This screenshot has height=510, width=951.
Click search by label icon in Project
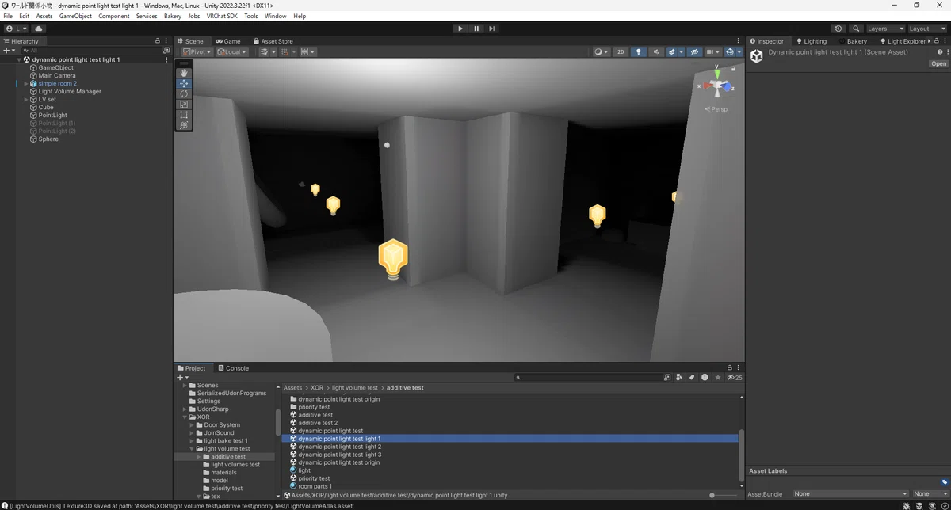[x=692, y=378]
